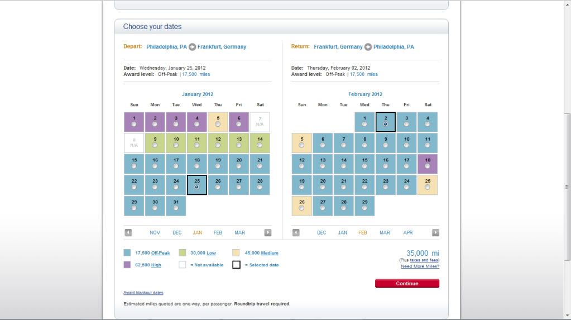The width and height of the screenshot is (571, 320).
Task: Click the taxes and fees link
Action: [x=424, y=260]
